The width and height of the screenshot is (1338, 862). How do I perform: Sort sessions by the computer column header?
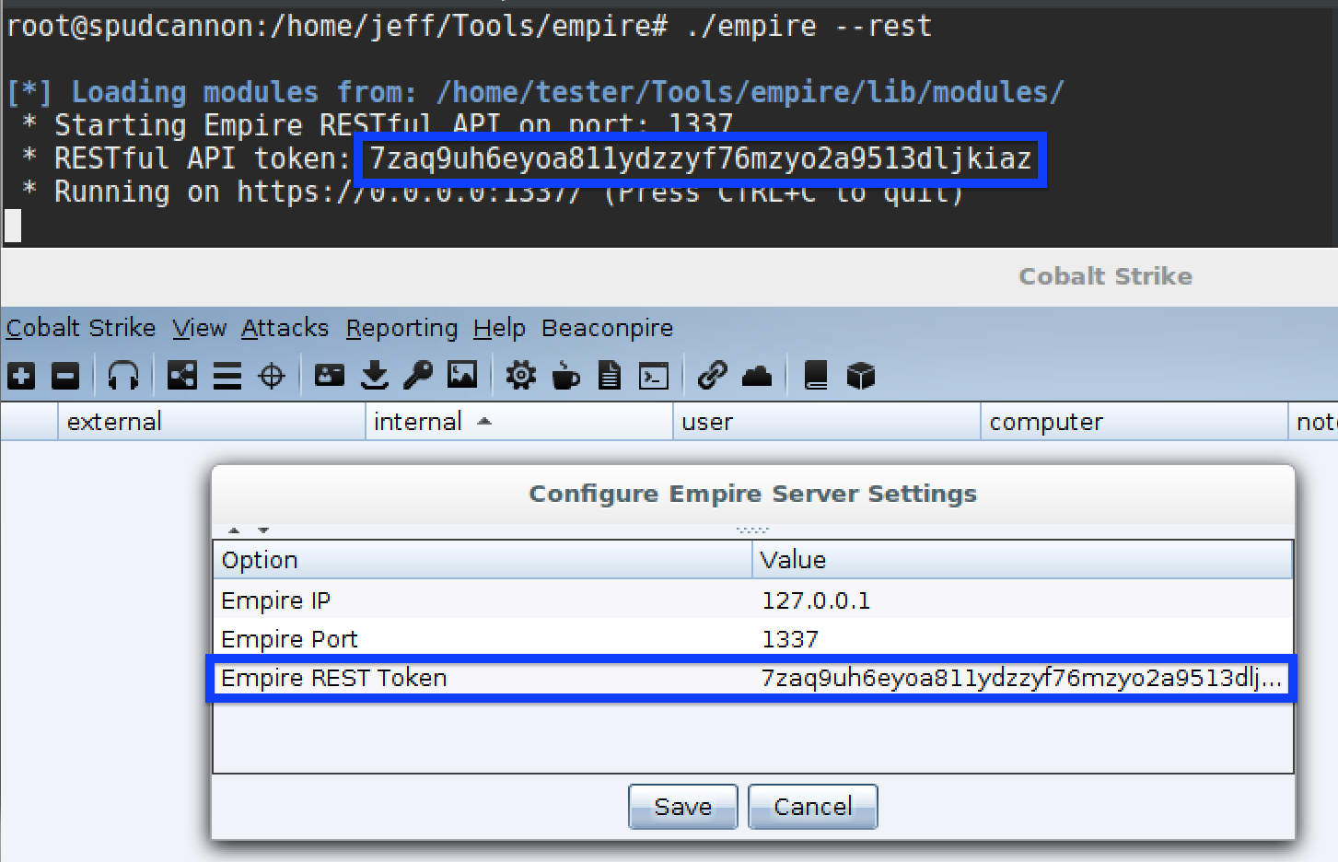[1134, 422]
